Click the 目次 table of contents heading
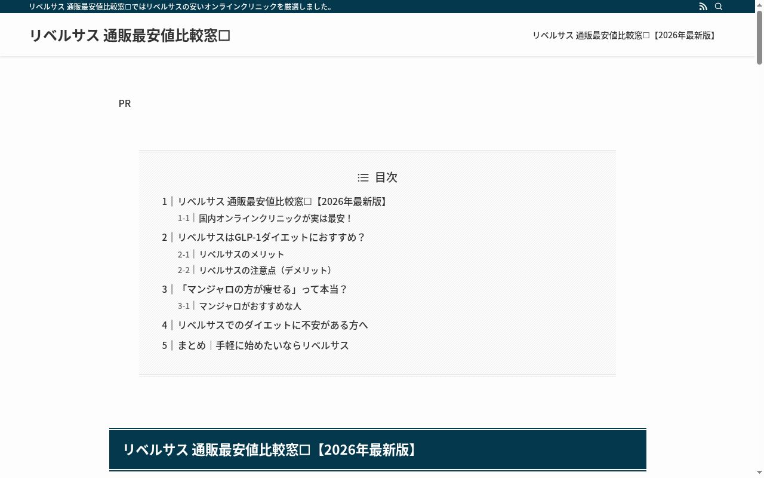This screenshot has width=764, height=478. click(377, 177)
